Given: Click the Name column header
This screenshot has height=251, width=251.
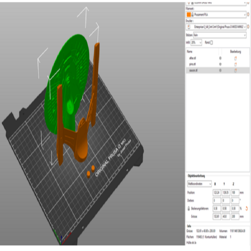Looking at the screenshot, I should point(190,51).
